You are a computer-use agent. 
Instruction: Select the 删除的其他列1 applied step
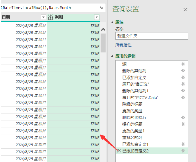(x=135, y=91)
